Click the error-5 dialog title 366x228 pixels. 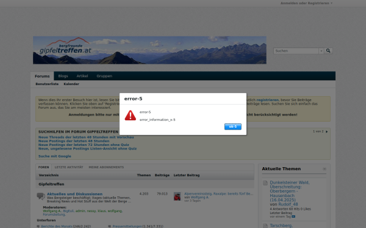(133, 98)
